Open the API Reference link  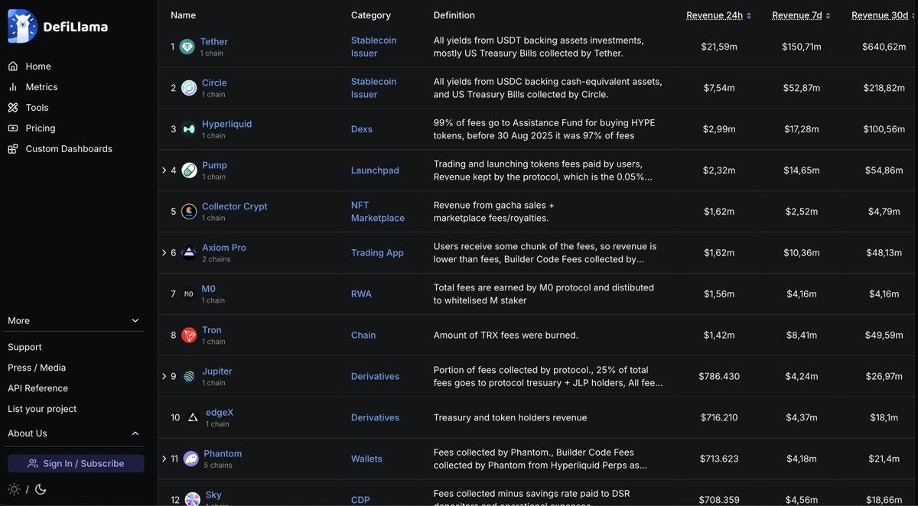tap(37, 388)
